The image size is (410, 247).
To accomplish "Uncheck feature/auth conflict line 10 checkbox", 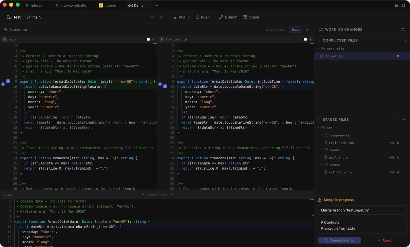I will point(165,86).
